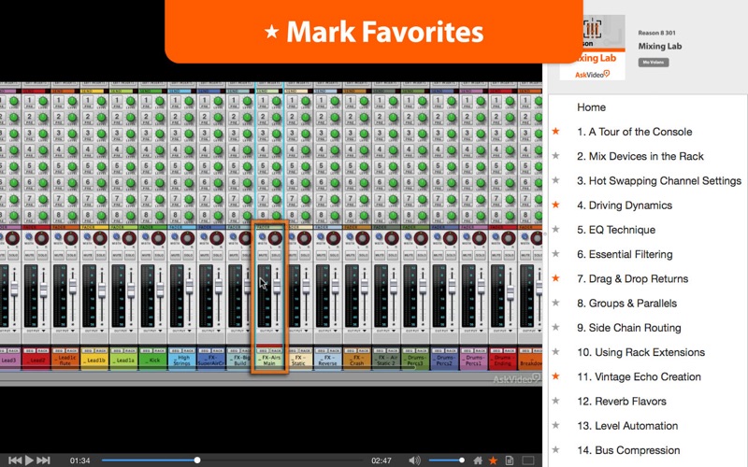Go home via the player house icon

tap(478, 460)
